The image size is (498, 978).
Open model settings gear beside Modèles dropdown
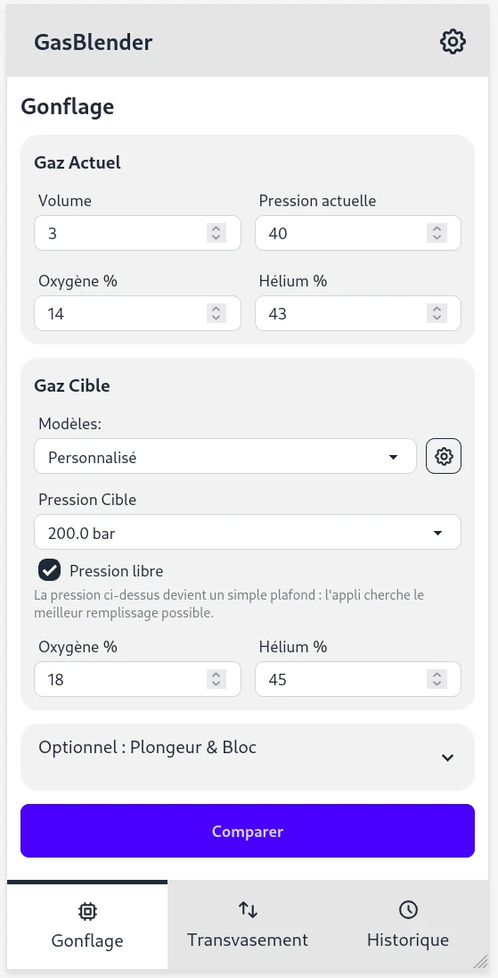(x=444, y=457)
